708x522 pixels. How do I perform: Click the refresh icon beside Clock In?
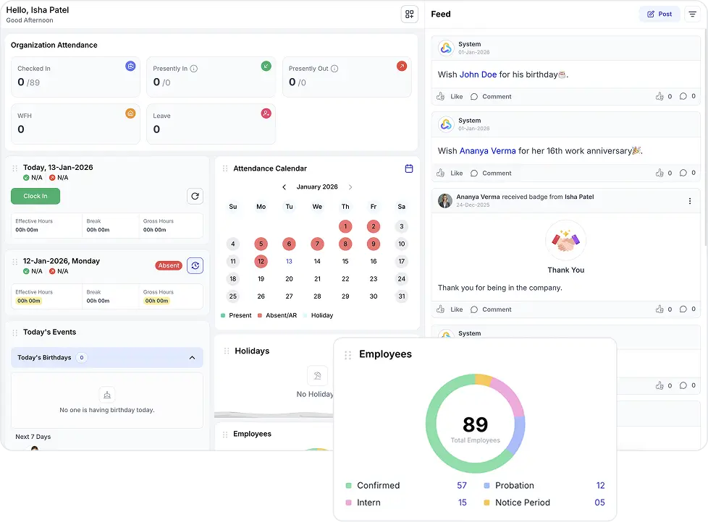(195, 196)
